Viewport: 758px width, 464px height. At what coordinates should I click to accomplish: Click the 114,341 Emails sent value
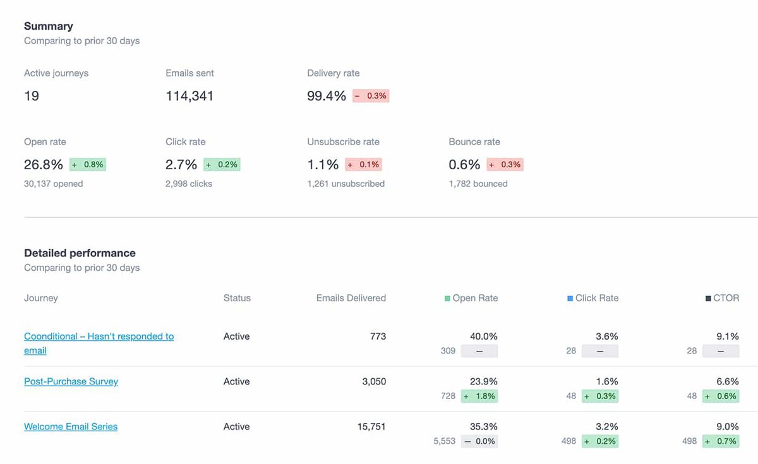pyautogui.click(x=189, y=96)
